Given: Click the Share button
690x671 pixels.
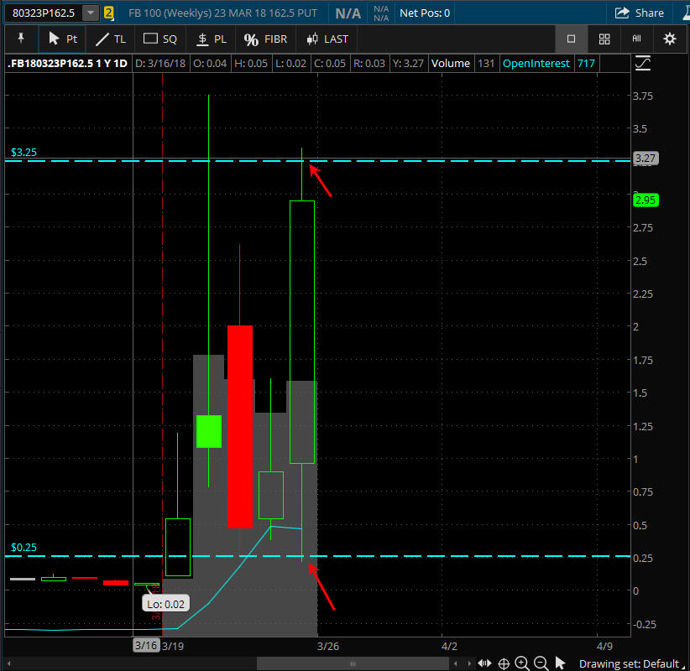Looking at the screenshot, I should (640, 13).
